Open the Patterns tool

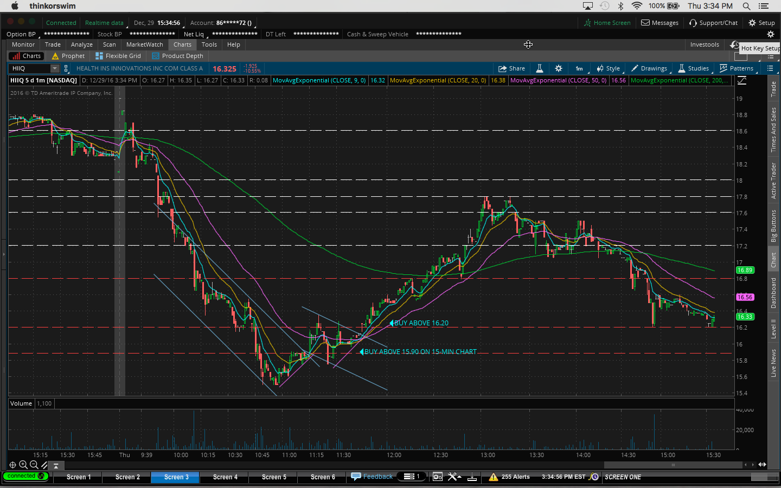coord(736,68)
